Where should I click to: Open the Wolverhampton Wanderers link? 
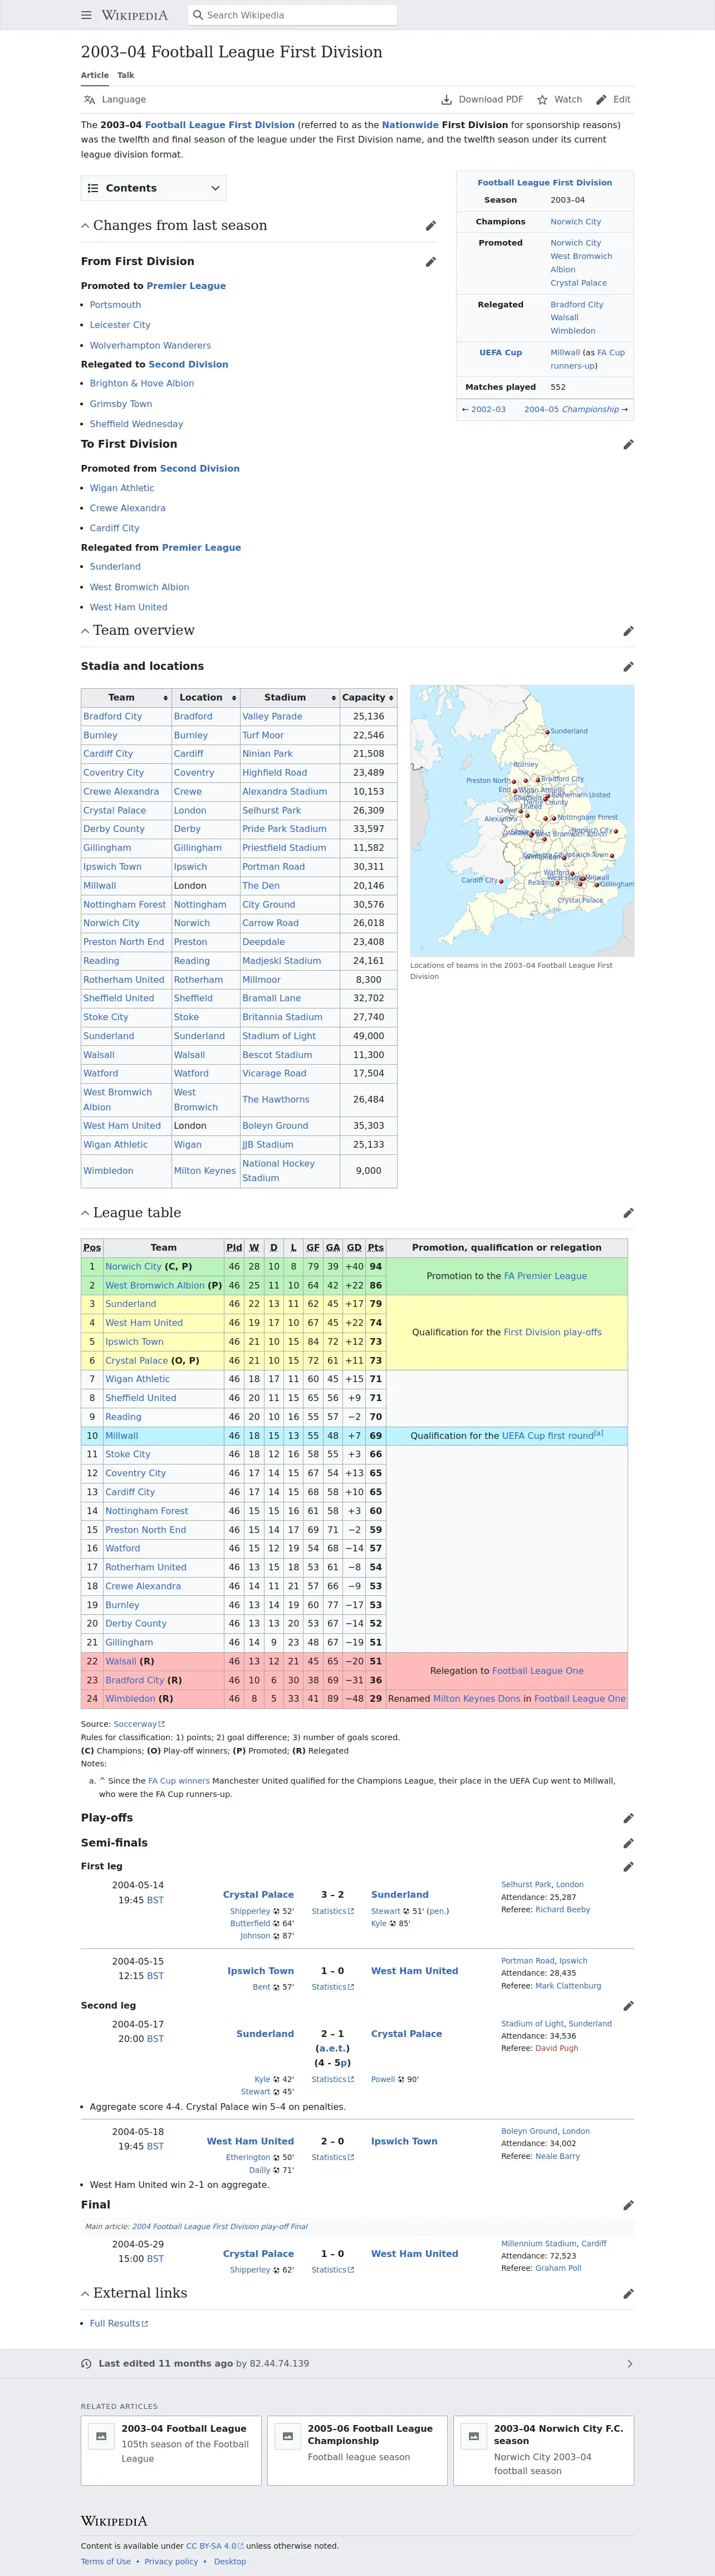pos(150,346)
